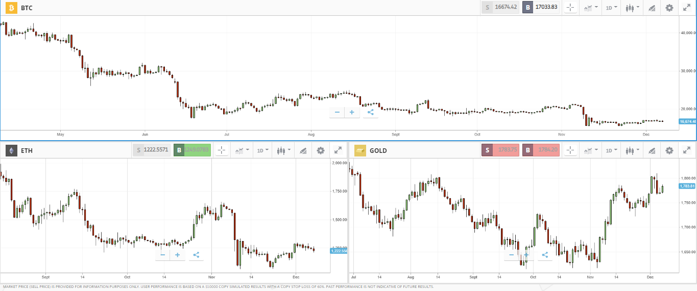Share the BTC chart
697x291 pixels.
pyautogui.click(x=370, y=112)
